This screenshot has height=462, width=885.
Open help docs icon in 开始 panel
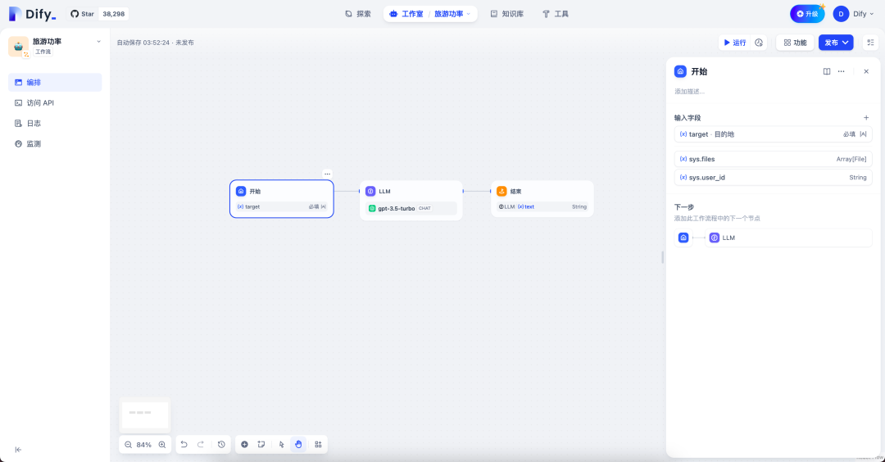[x=827, y=71]
